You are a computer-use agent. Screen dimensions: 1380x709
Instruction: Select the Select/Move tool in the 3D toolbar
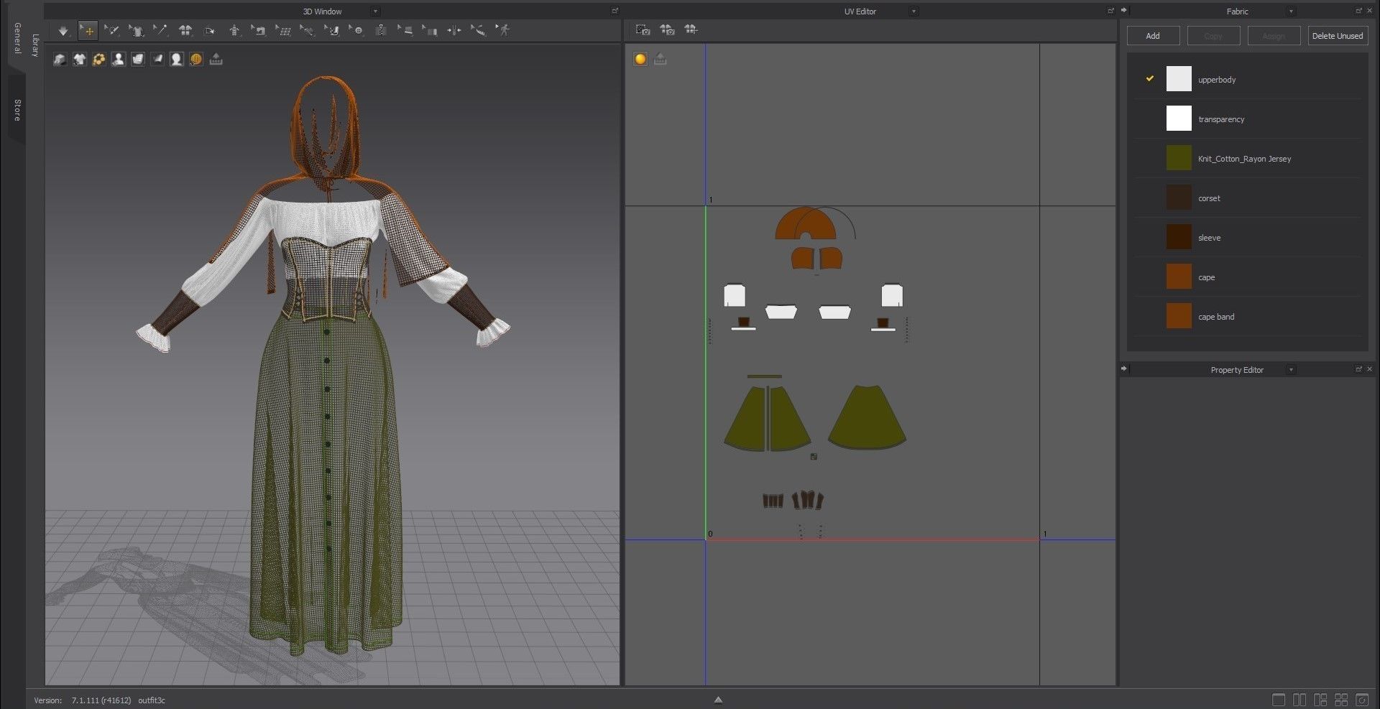88,30
